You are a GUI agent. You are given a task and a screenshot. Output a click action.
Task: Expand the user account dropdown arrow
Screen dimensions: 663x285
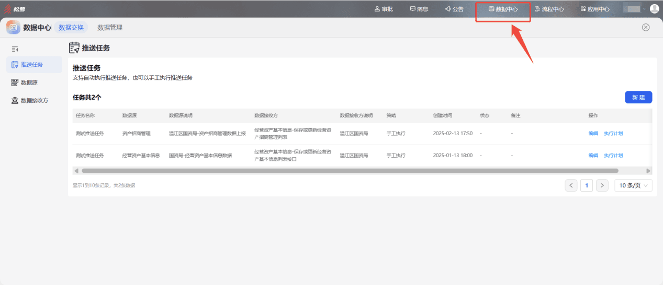click(644, 9)
